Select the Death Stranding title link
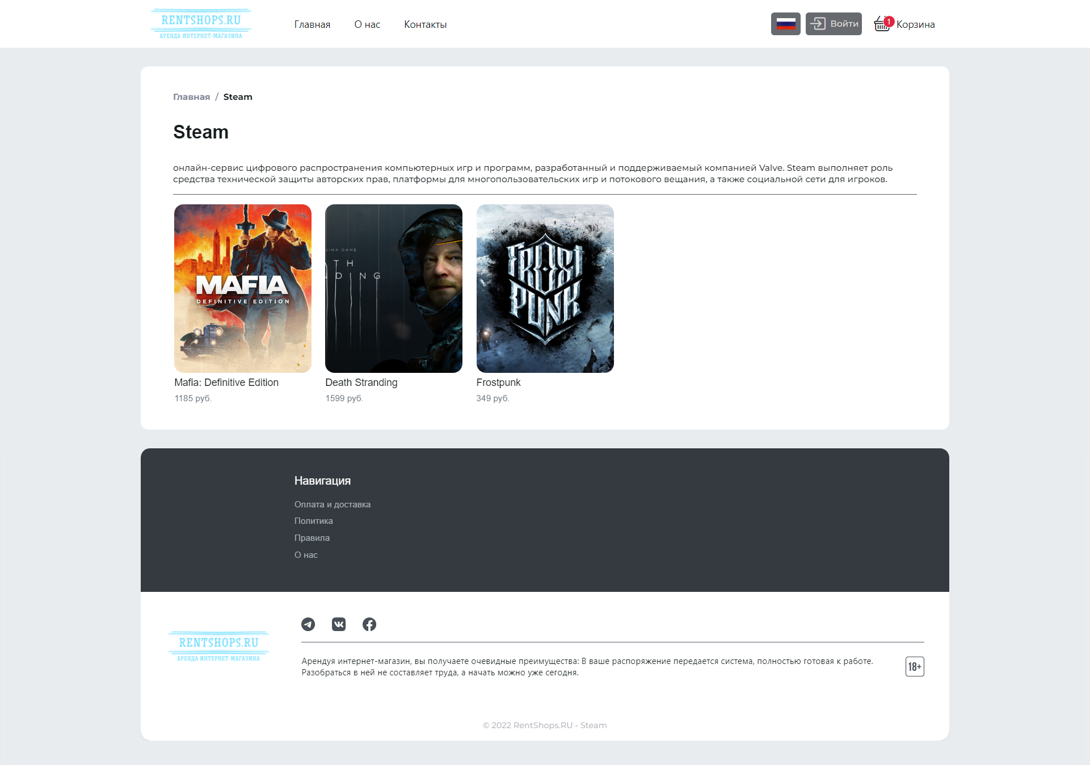The width and height of the screenshot is (1090, 765). click(x=361, y=382)
